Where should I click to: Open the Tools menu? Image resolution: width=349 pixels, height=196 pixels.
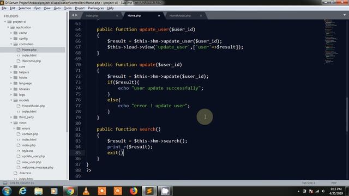tap(68, 8)
